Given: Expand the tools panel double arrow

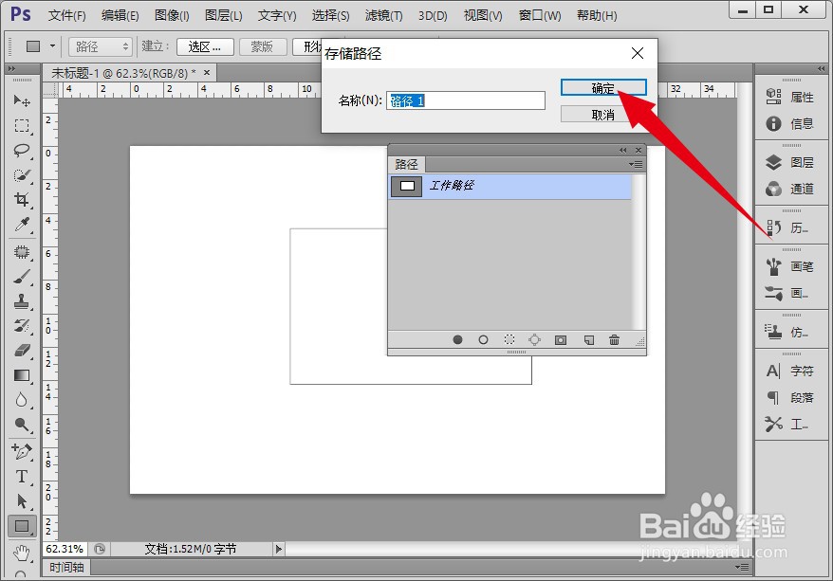Looking at the screenshot, I should click(11, 69).
